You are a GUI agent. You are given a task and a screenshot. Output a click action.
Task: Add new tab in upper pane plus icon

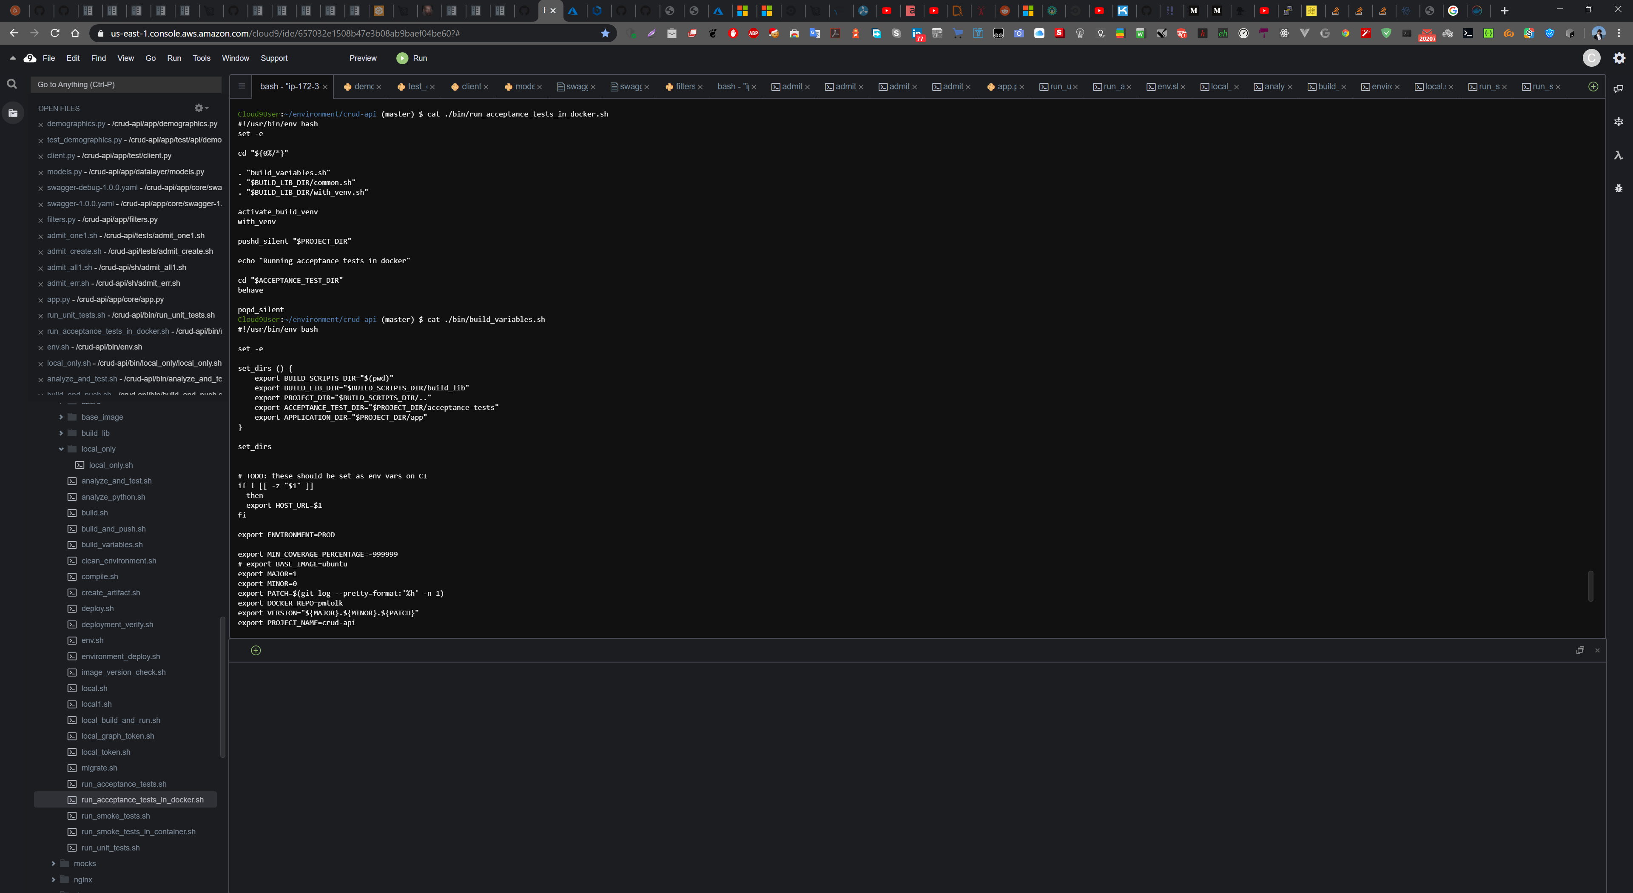tap(1593, 86)
